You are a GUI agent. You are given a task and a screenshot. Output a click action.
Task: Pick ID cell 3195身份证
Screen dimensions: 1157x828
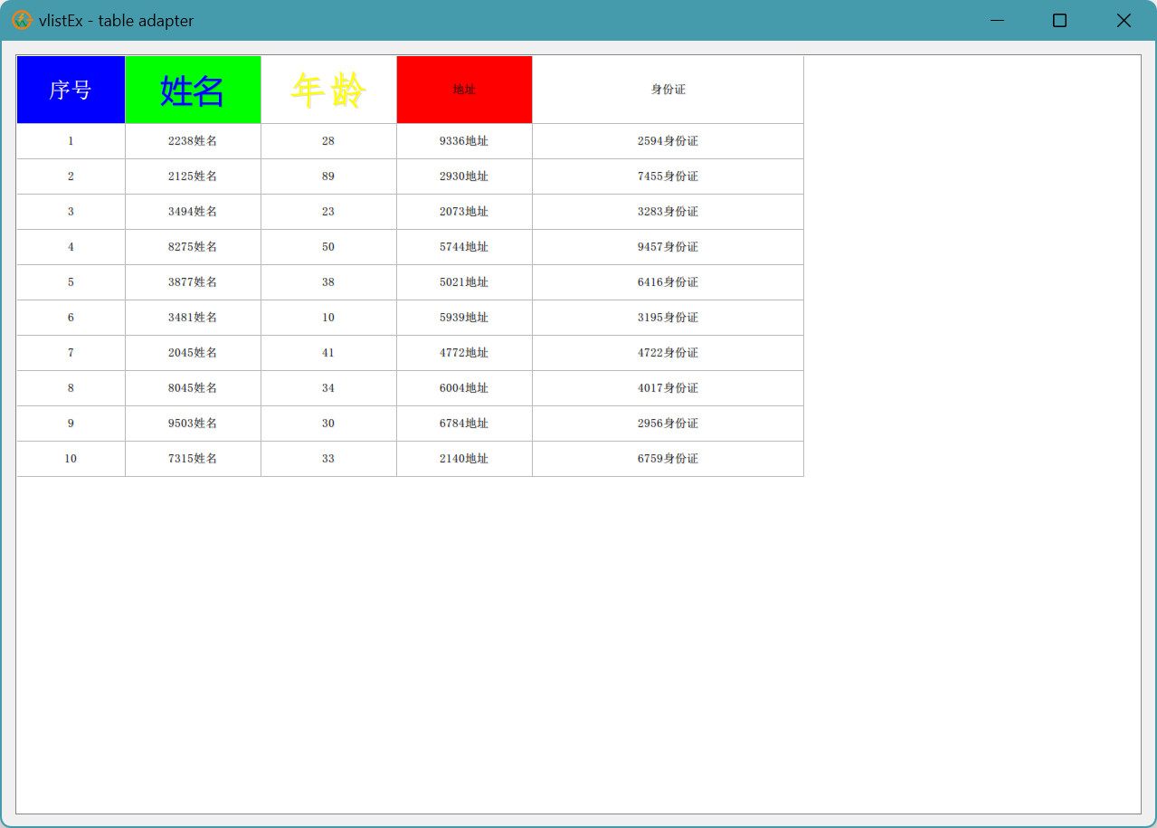coord(668,318)
